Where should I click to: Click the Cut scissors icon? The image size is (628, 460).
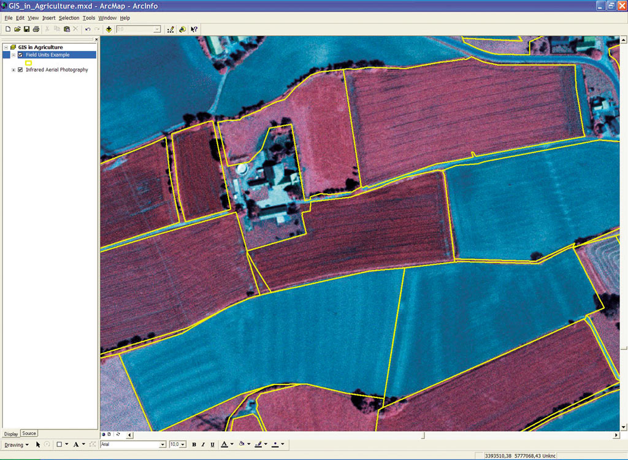pyautogui.click(x=47, y=29)
